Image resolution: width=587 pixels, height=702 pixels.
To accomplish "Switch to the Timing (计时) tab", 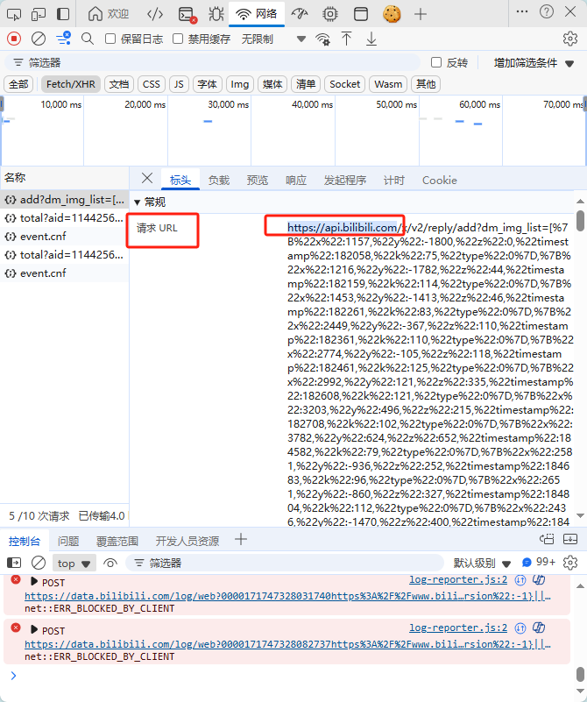I will 393,180.
